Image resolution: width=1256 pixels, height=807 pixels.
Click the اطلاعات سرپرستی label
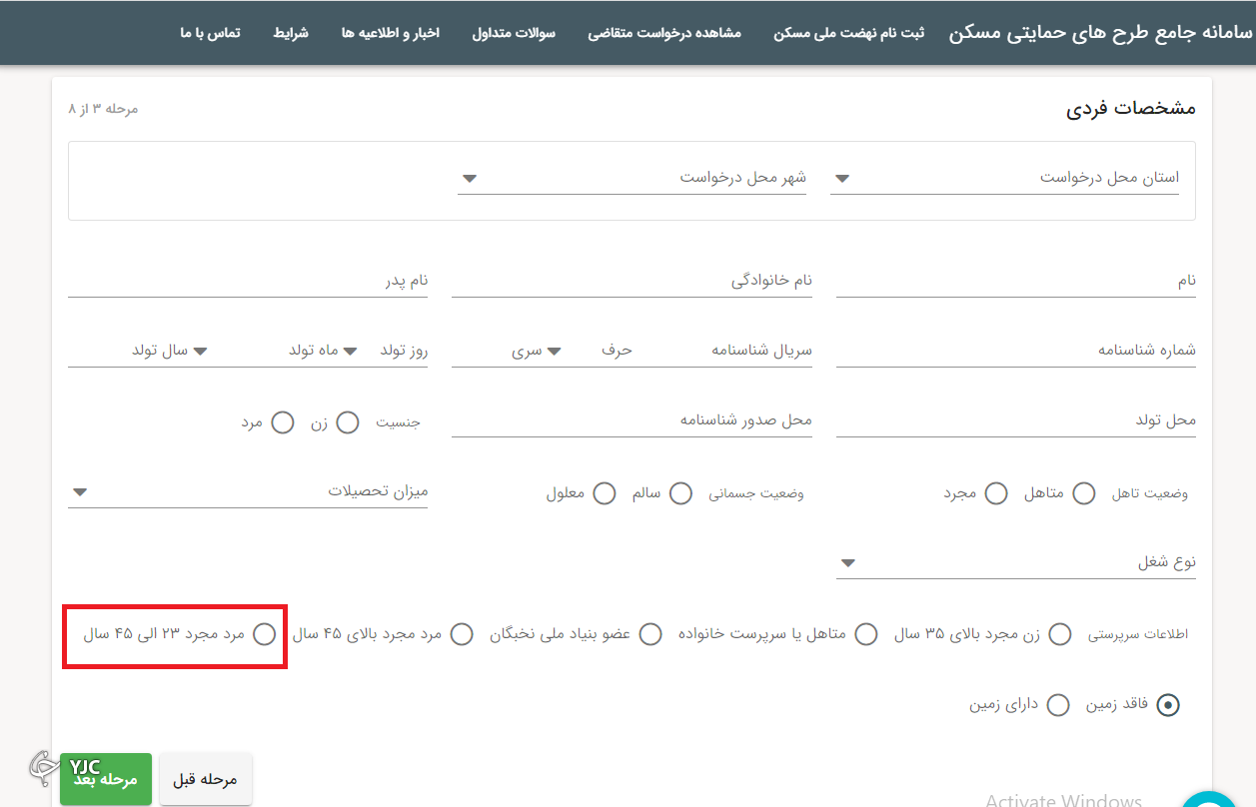1137,634
